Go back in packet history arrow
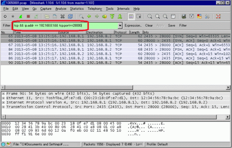 [89, 16]
